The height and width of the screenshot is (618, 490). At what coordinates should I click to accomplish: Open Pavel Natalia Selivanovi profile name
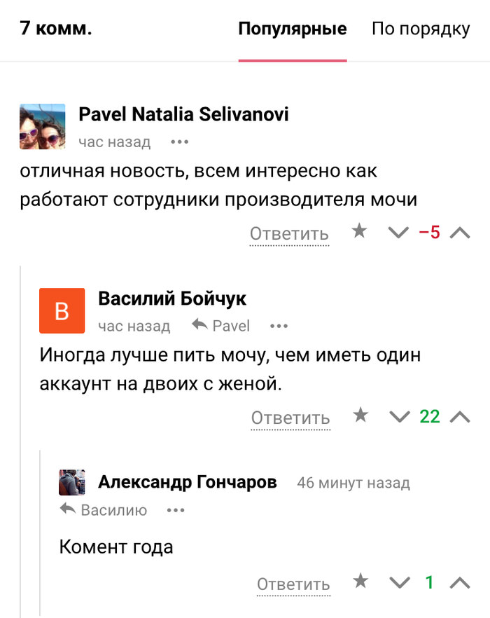tap(183, 114)
